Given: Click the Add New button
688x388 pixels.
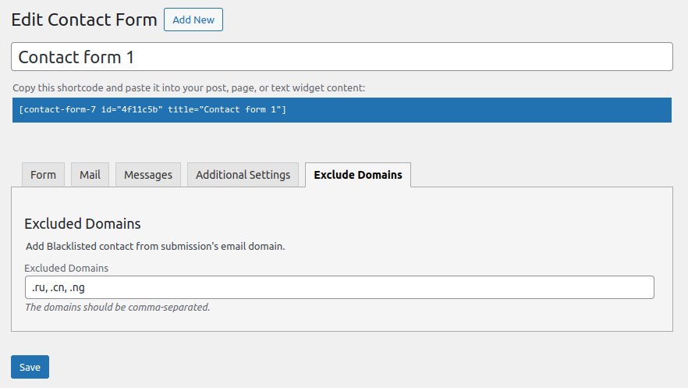Looking at the screenshot, I should 193,20.
